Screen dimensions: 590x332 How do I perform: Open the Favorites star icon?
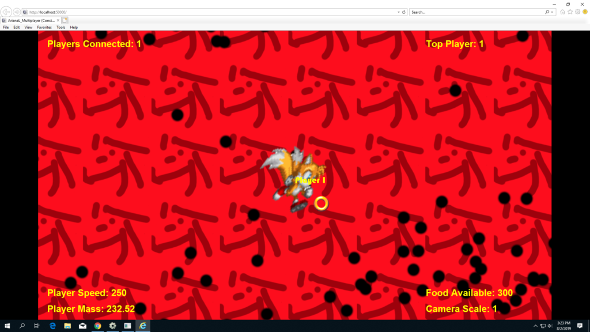click(x=570, y=12)
